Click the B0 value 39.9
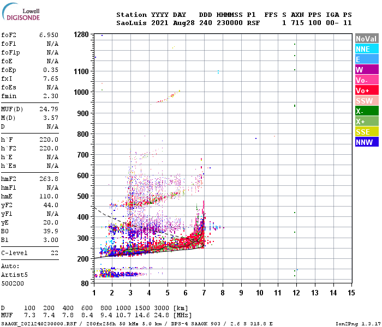The image size is (382, 327). pyautogui.click(x=51, y=231)
